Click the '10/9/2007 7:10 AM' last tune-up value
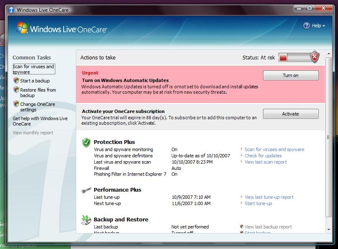338x249 pixels. pyautogui.click(x=191, y=197)
